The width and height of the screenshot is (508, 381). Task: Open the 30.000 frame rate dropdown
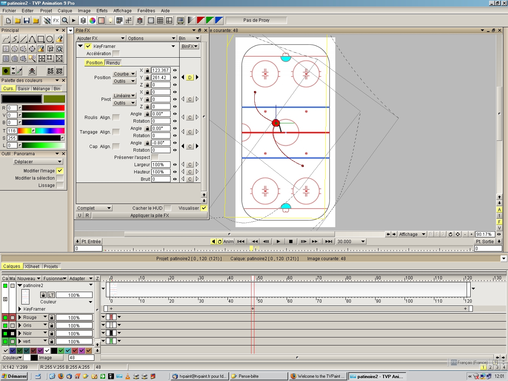point(351,241)
